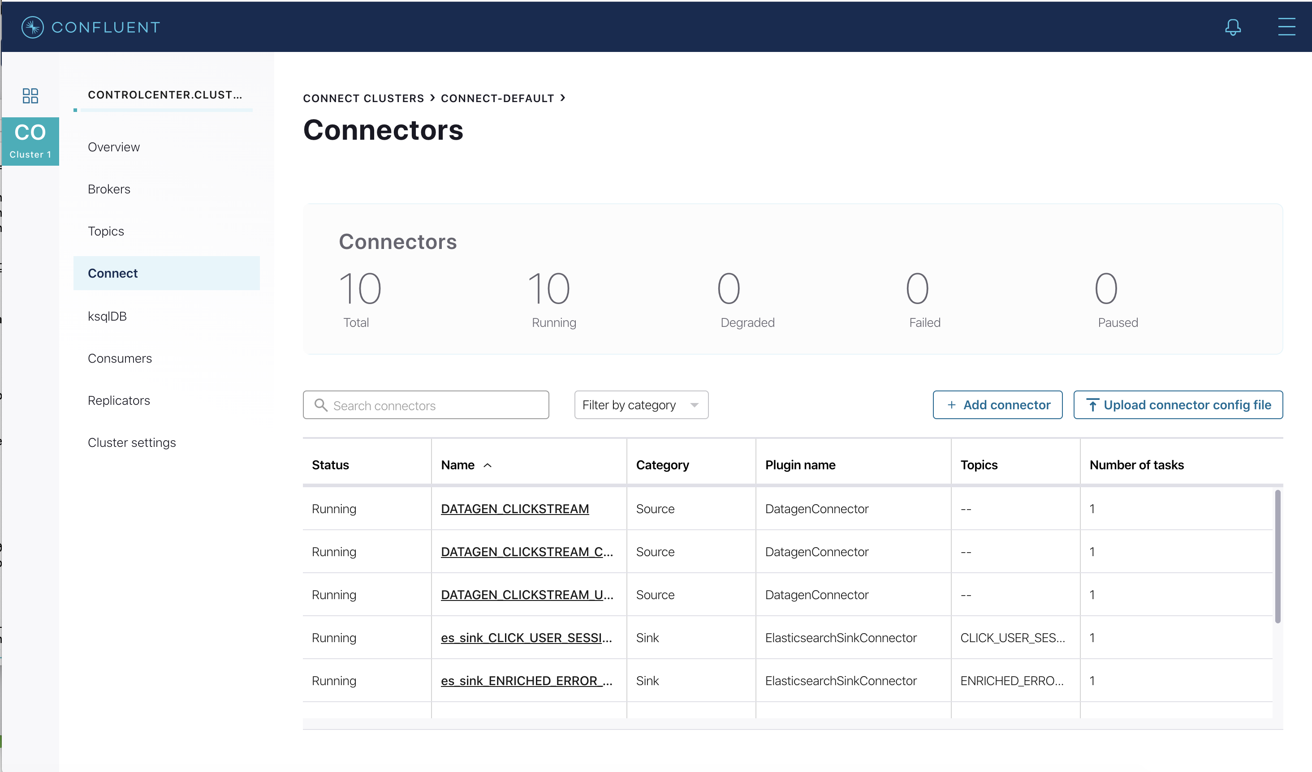Click the search magnifier icon
This screenshot has height=772, width=1312.
[321, 405]
